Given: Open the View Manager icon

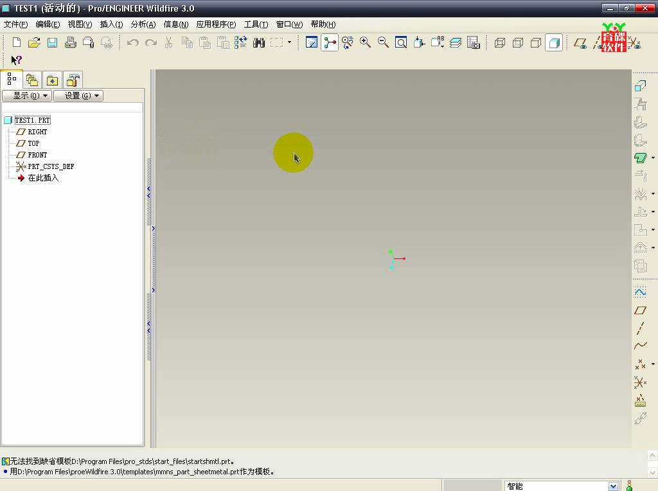Looking at the screenshot, I should click(x=474, y=42).
